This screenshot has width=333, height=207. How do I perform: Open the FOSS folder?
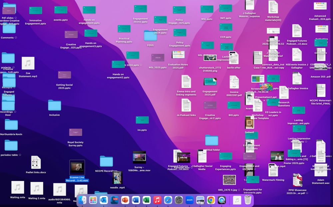coord(150,35)
